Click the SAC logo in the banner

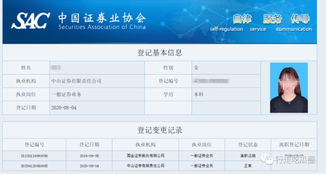(x=30, y=21)
